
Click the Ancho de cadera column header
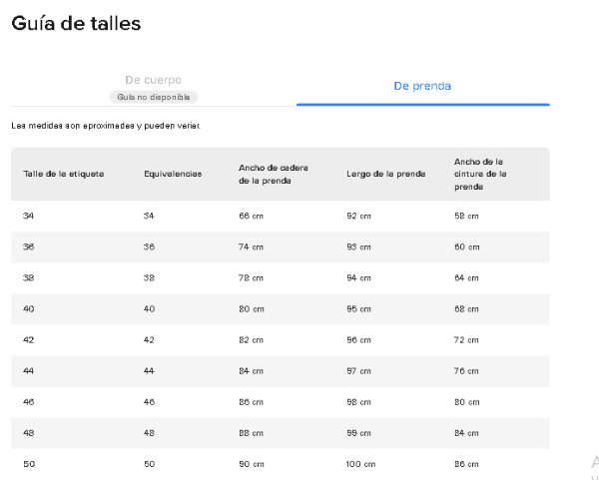[x=273, y=174]
